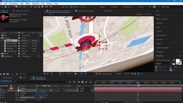Select the Pen tool
183x103 pixels.
(x=28, y=7)
